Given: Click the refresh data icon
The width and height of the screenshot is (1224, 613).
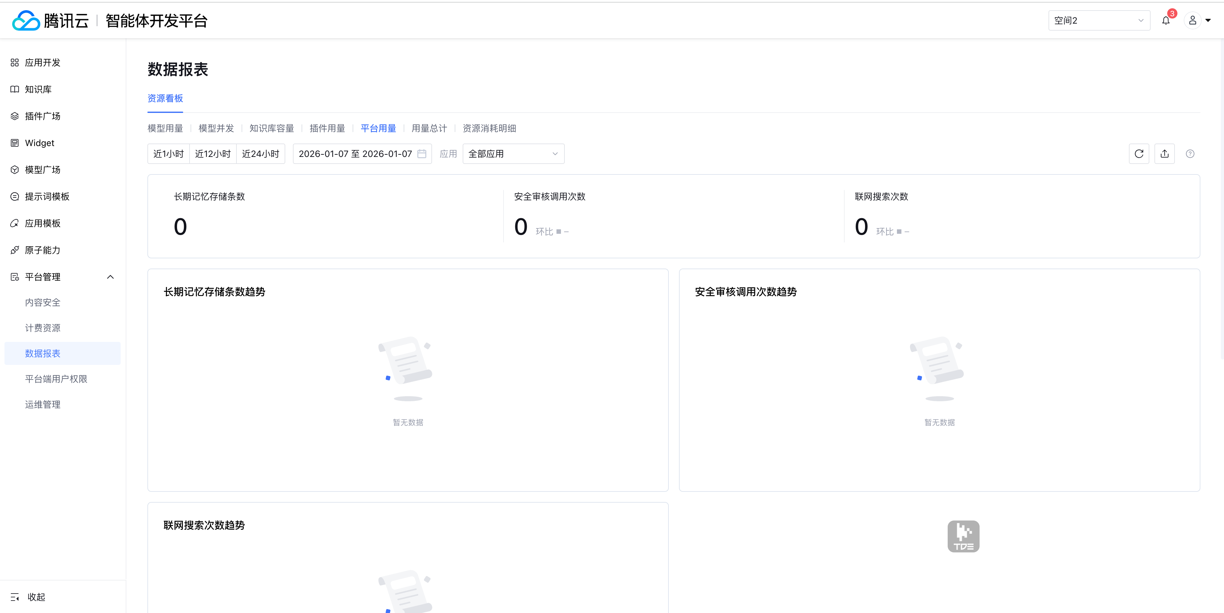Looking at the screenshot, I should tap(1138, 154).
